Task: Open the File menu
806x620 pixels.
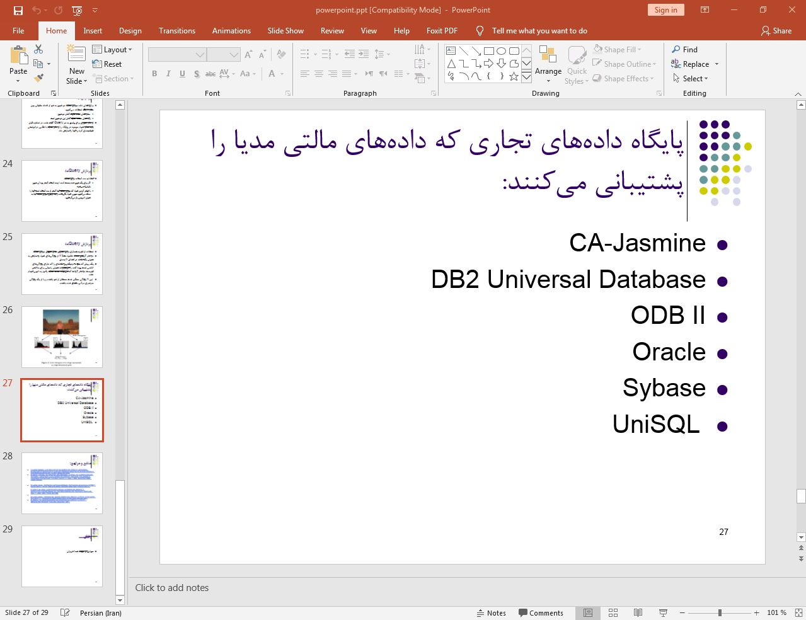Action: tap(18, 30)
